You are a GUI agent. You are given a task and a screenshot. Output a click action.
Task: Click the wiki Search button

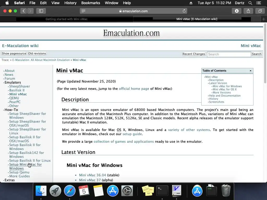(x=257, y=54)
